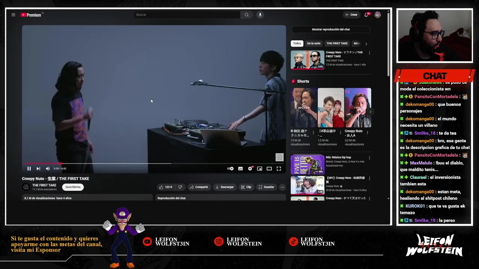Viewport: 479px width, 269px height.
Task: Open options menu for 革命道中 Short
Action: point(341,132)
